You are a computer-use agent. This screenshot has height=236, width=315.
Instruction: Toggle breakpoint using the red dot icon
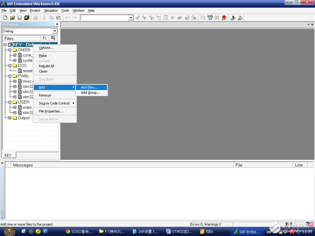click(224, 18)
